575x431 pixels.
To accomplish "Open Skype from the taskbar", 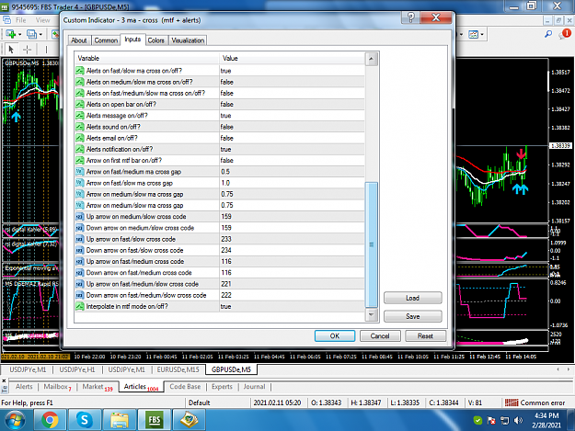I will 85,420.
